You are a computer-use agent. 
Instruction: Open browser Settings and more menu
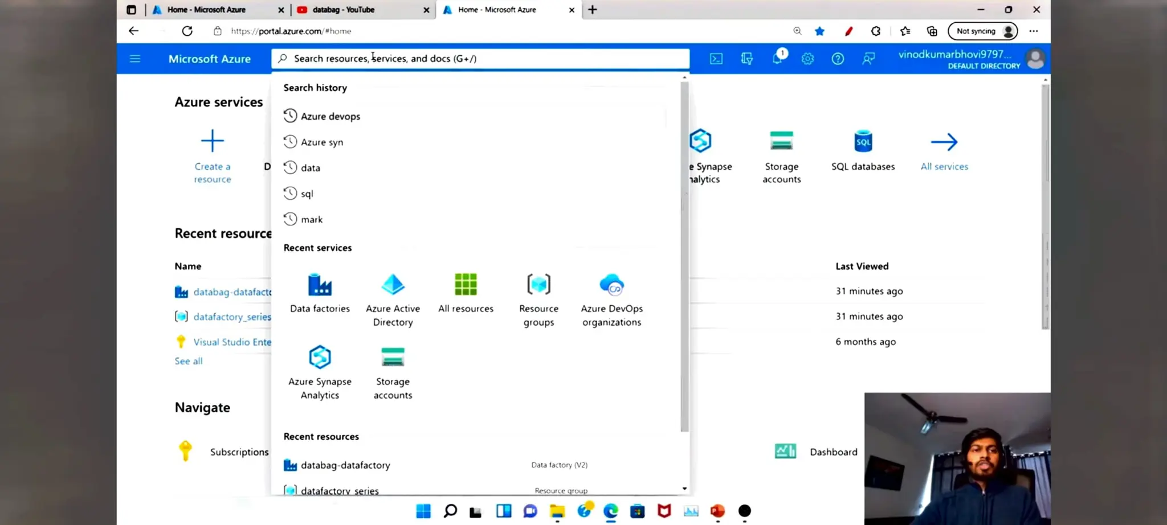tap(1034, 31)
